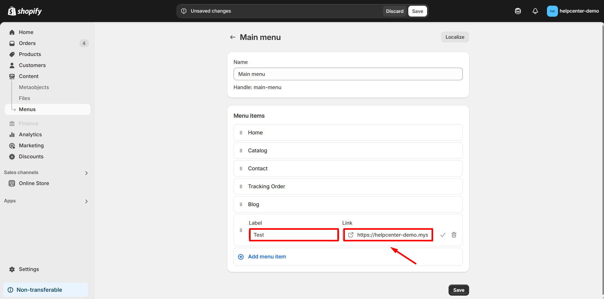The image size is (604, 299).
Task: Grab the drag handle beside Blog item
Action: (x=241, y=204)
